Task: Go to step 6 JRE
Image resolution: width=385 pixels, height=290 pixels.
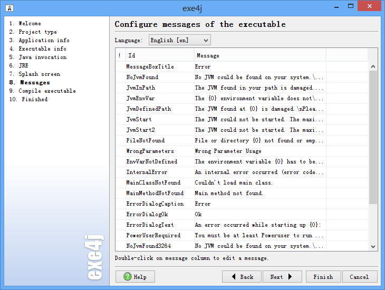Action: (18, 65)
